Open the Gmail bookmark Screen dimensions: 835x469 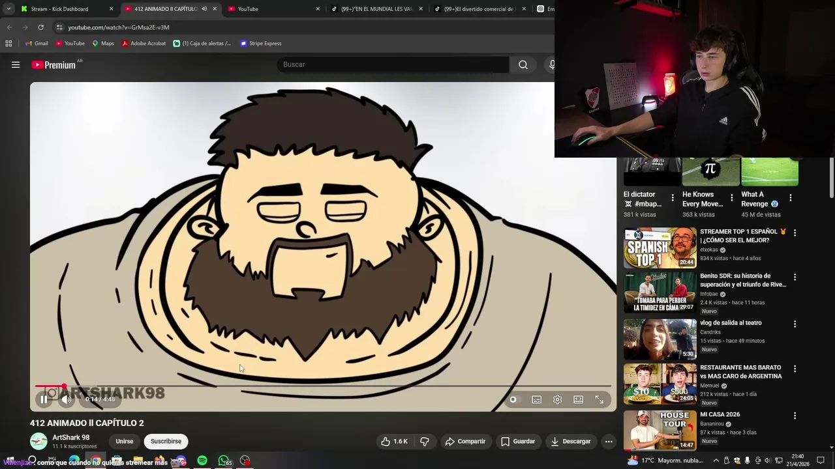click(37, 44)
